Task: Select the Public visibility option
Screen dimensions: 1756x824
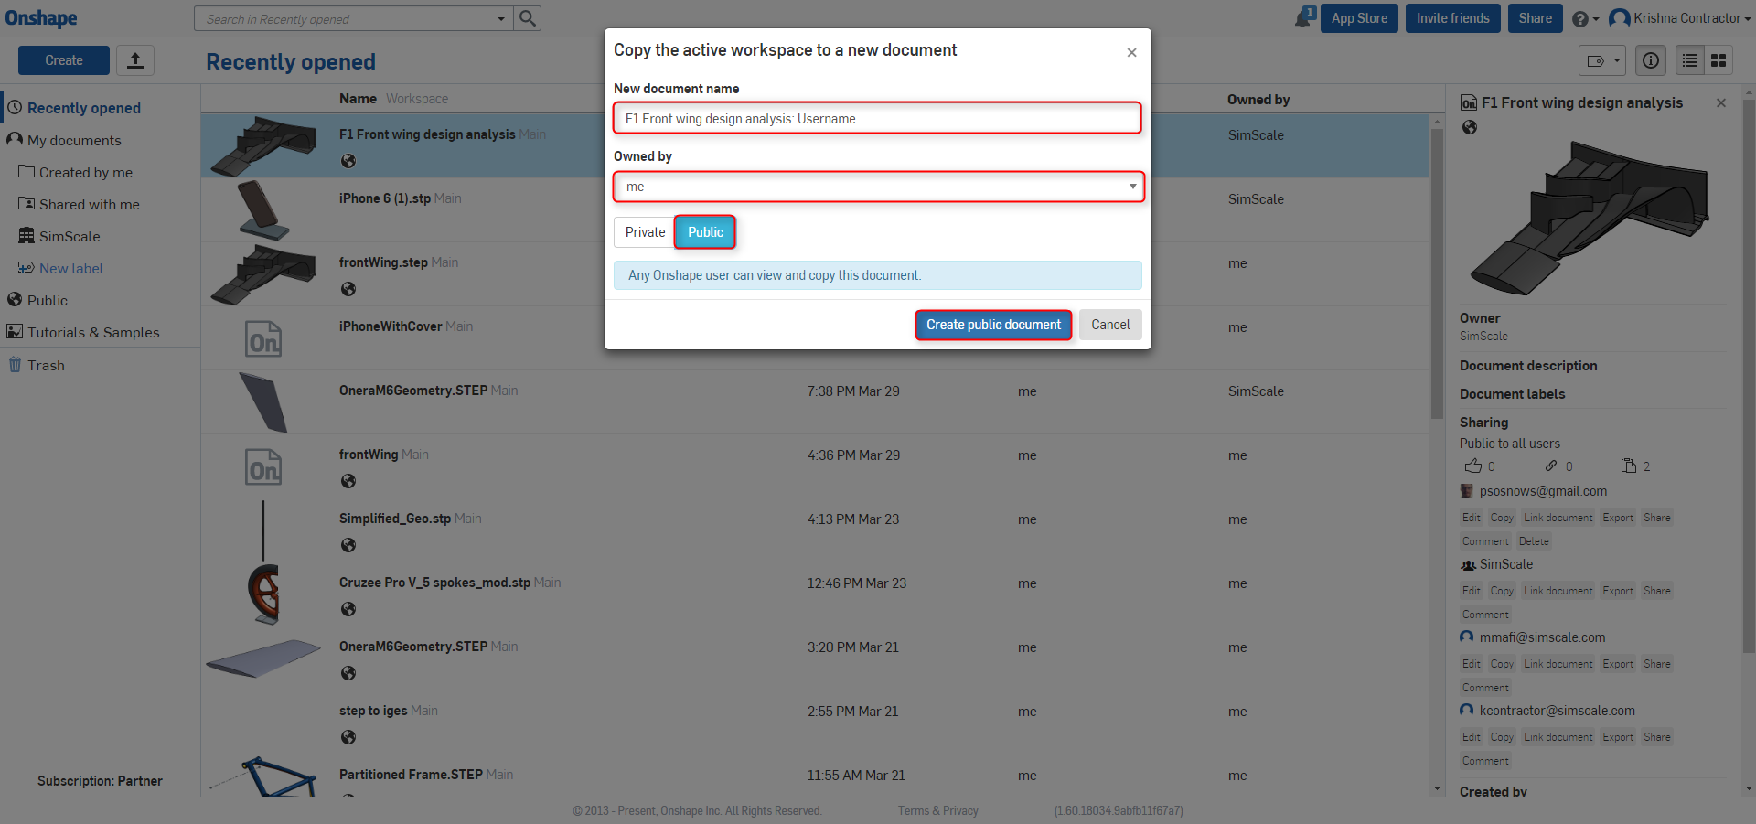Action: pyautogui.click(x=705, y=232)
